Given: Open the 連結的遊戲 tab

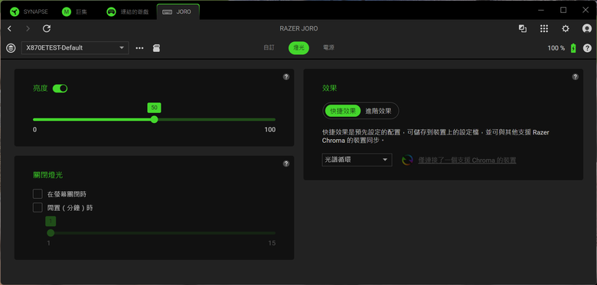Looking at the screenshot, I should coord(127,11).
